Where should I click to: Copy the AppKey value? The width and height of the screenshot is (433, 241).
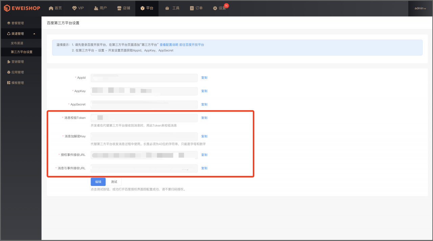204,91
